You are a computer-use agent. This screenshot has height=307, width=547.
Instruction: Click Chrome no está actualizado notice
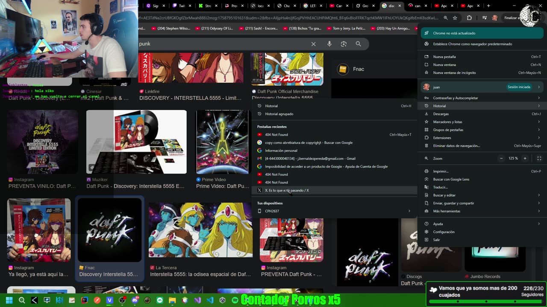482,33
